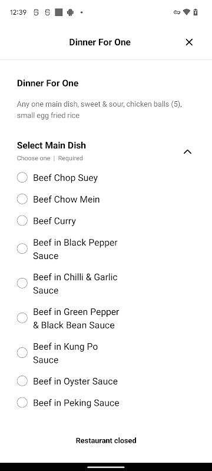Click the Select Main Dish heading
The width and height of the screenshot is (212, 471).
pyautogui.click(x=51, y=145)
